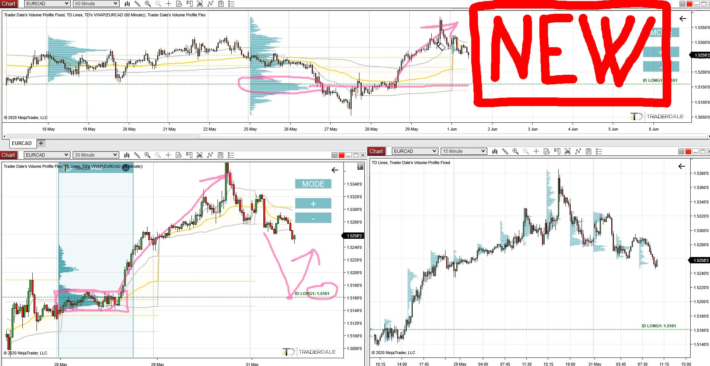The image size is (710, 366).
Task: Click gray link square in 30 Minute window
Action: point(335,155)
